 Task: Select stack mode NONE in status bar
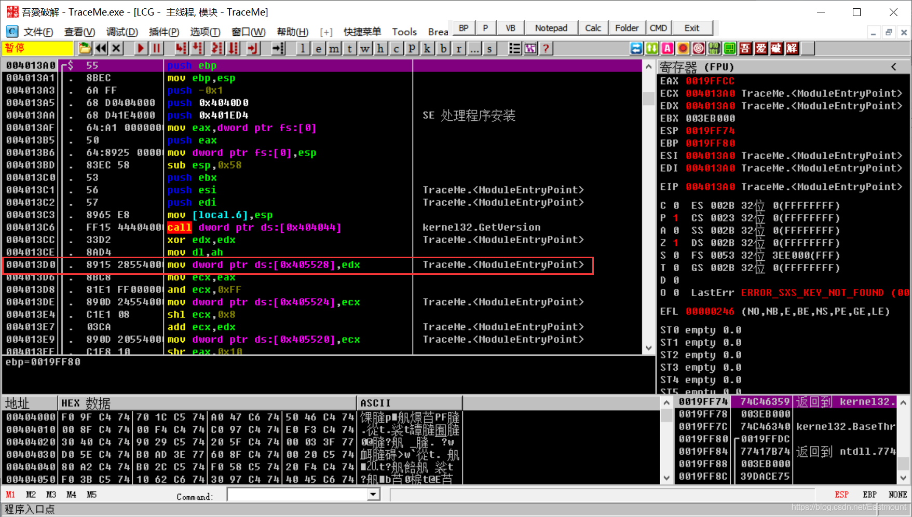[x=897, y=495]
